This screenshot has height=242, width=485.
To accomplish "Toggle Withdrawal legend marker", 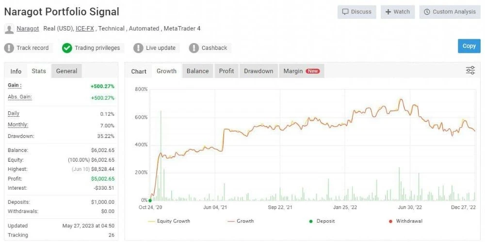I will pos(405,221).
